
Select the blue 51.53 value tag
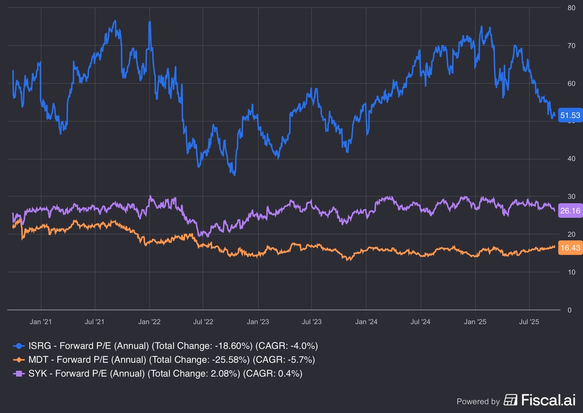tap(570, 116)
